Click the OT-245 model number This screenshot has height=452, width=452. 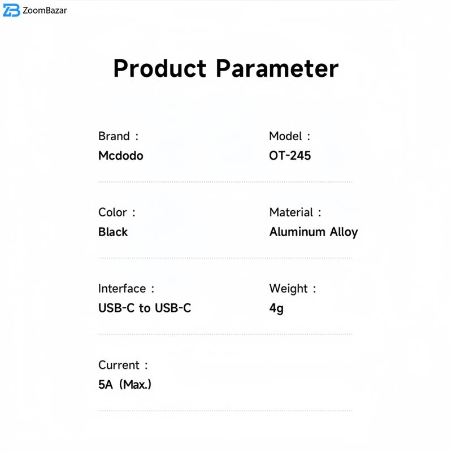click(x=290, y=155)
